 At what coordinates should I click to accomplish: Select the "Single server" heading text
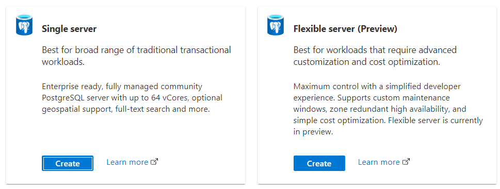(x=69, y=29)
